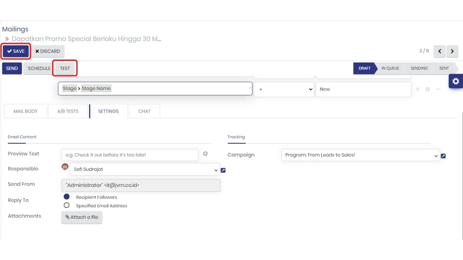This screenshot has width=463, height=260.
Task: Open the settings gear panel
Action: click(456, 81)
